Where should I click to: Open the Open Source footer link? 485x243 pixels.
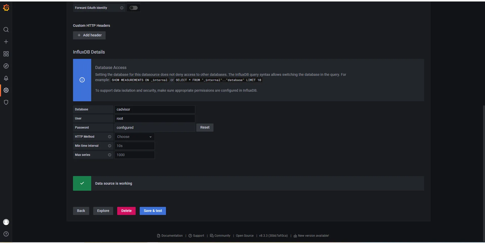(245, 236)
